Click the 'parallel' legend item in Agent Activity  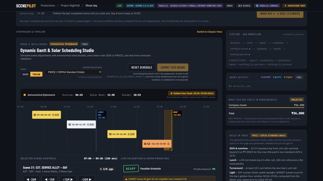click(x=266, y=77)
